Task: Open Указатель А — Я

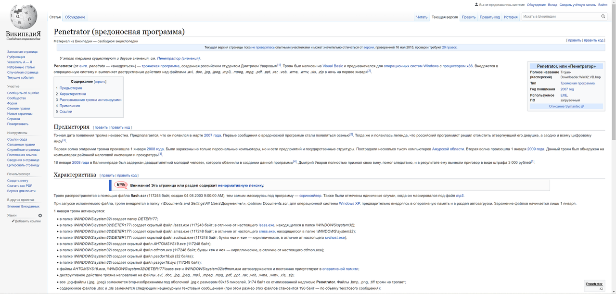Action: (x=20, y=62)
